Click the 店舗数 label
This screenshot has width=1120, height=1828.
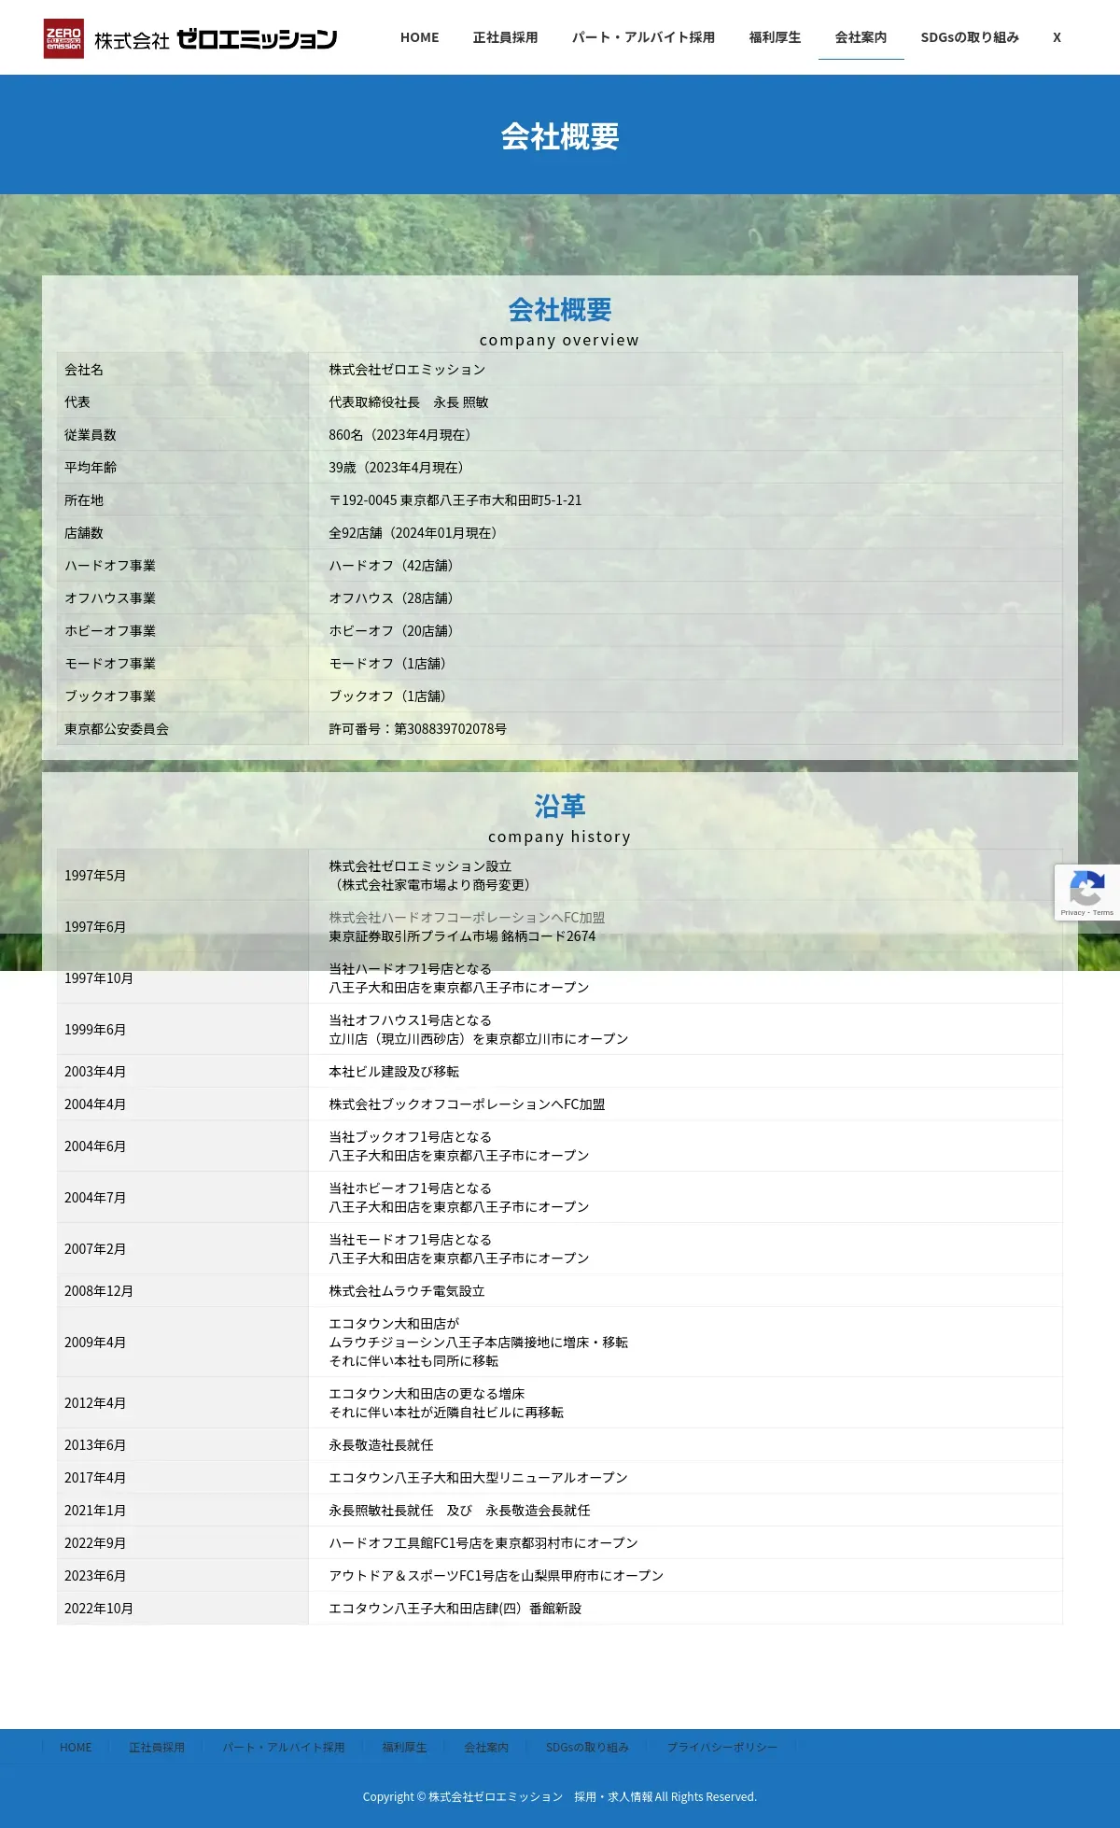(x=84, y=533)
